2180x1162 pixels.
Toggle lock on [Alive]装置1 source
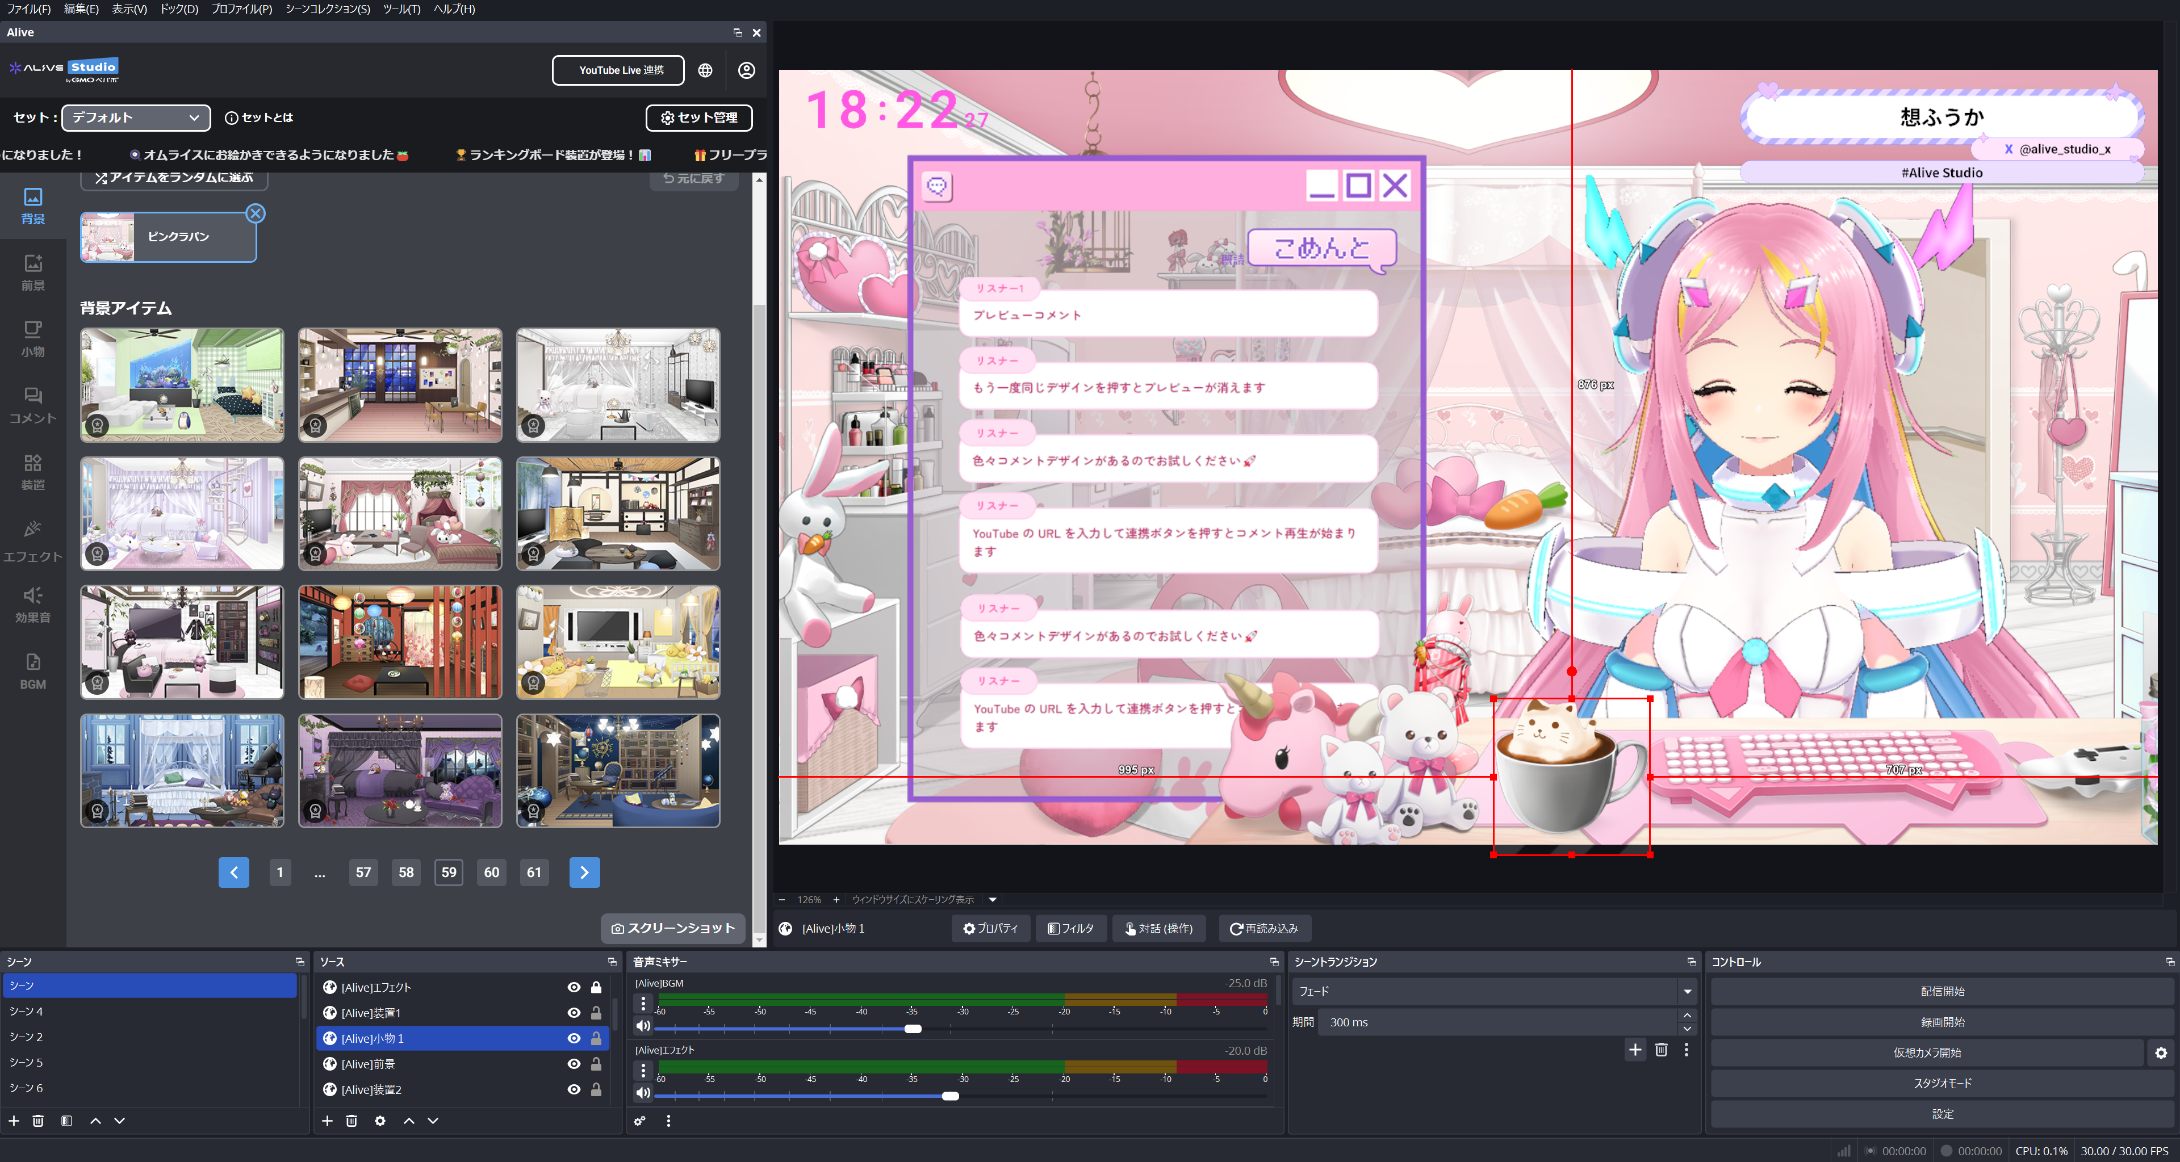tap(596, 1012)
